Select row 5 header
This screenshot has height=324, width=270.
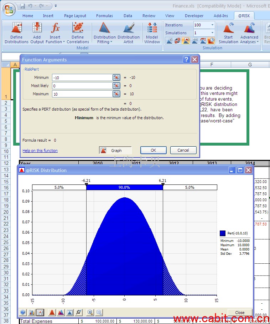(6, 121)
